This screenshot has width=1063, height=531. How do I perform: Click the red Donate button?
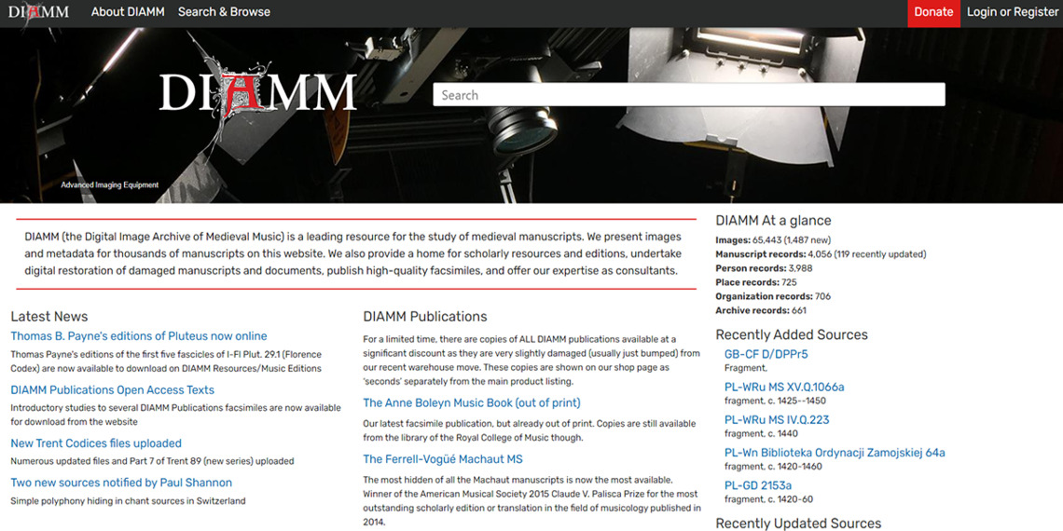(x=933, y=13)
